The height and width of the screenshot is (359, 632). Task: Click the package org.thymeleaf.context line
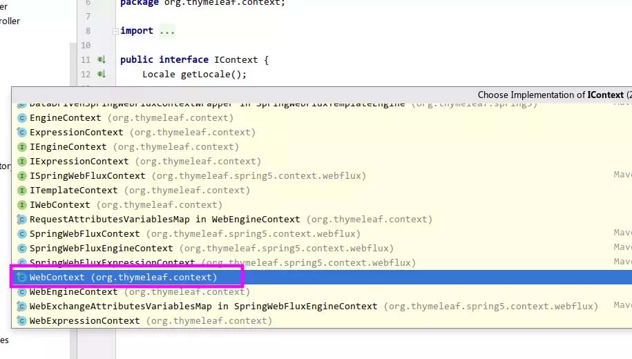coord(203,3)
